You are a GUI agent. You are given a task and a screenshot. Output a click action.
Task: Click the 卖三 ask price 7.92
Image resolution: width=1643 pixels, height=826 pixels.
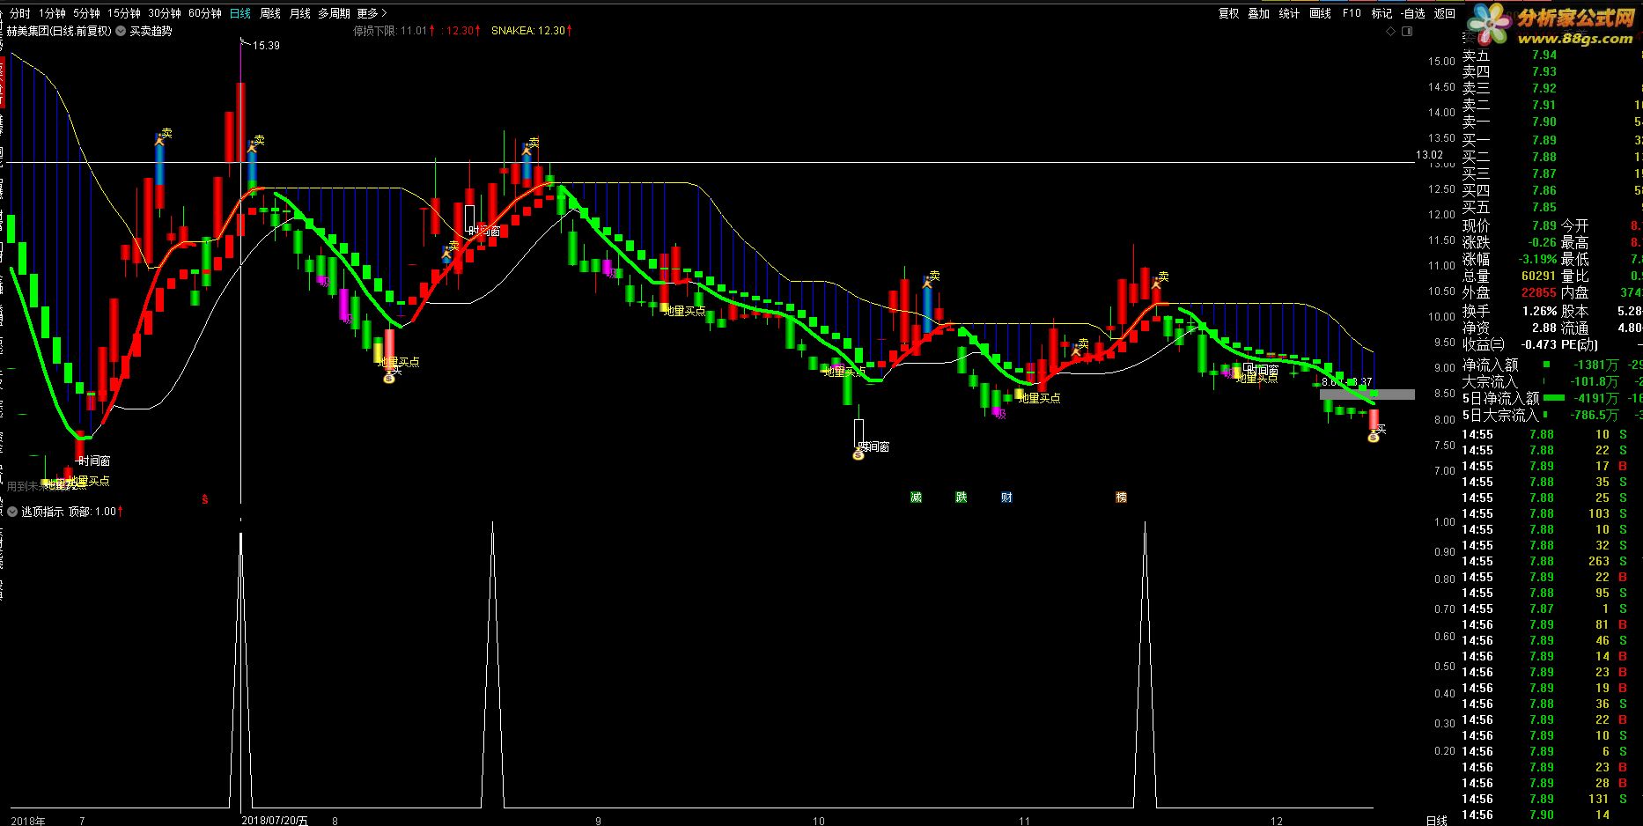coord(1544,88)
